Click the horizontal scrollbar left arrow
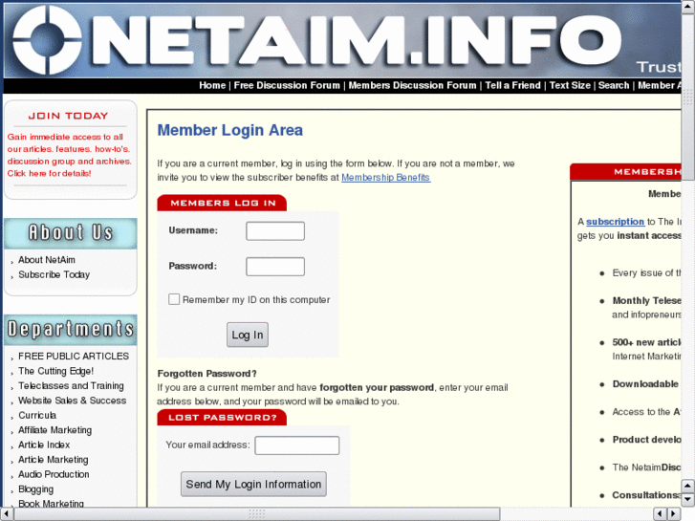Image resolution: width=695 pixels, height=521 pixels. point(6,514)
